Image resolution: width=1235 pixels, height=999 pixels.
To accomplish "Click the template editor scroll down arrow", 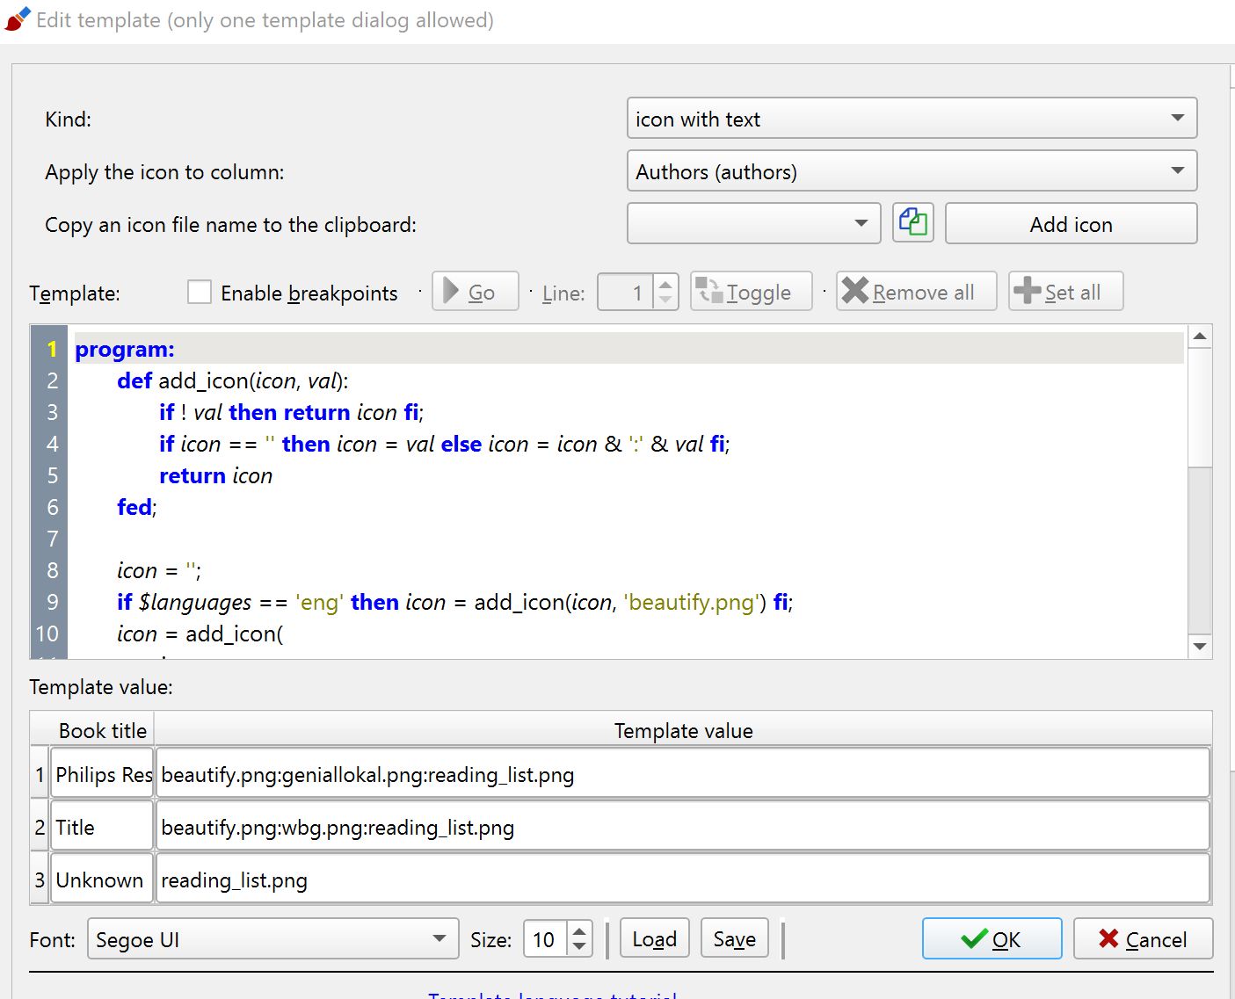I will point(1200,647).
